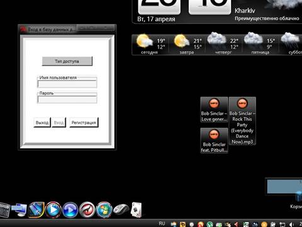The width and height of the screenshot is (302, 227).
Task: Click the speaker volume tray icon
Action: pos(291,224)
